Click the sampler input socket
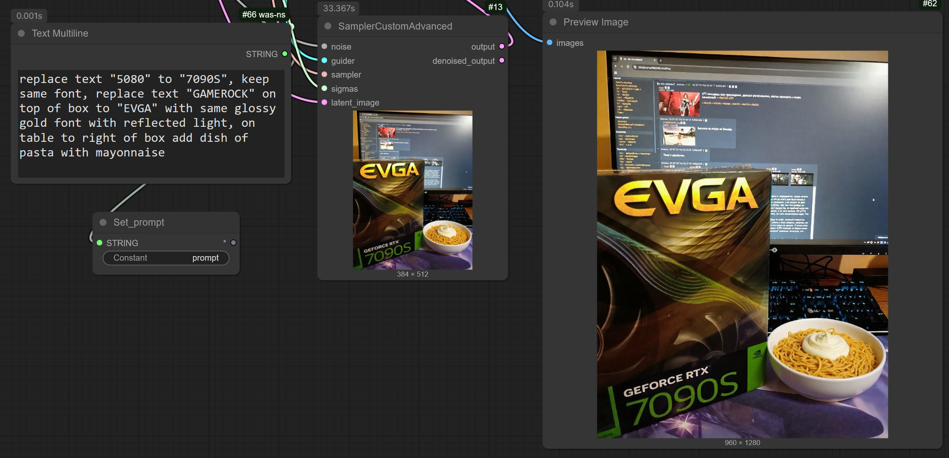 [x=324, y=74]
